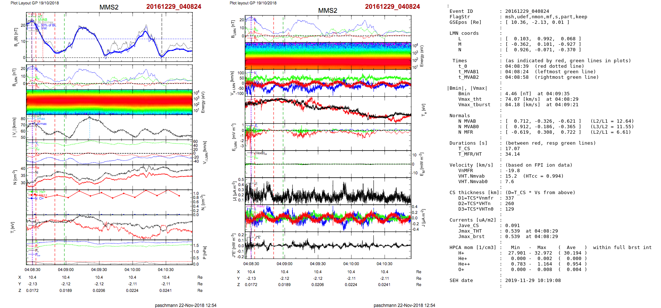This screenshot has width=661, height=308.
Task: Select the 04:10:30 tick on the right plot's time axis
Action: coord(384,264)
